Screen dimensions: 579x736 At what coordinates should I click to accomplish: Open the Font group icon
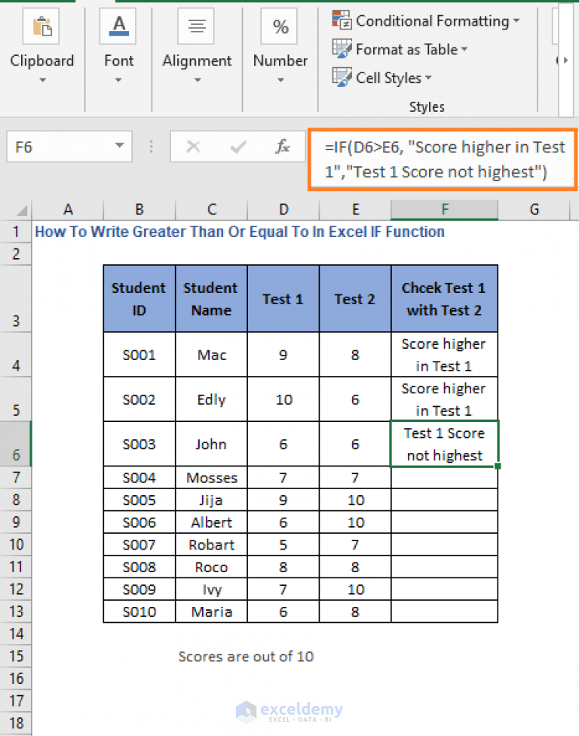[118, 26]
